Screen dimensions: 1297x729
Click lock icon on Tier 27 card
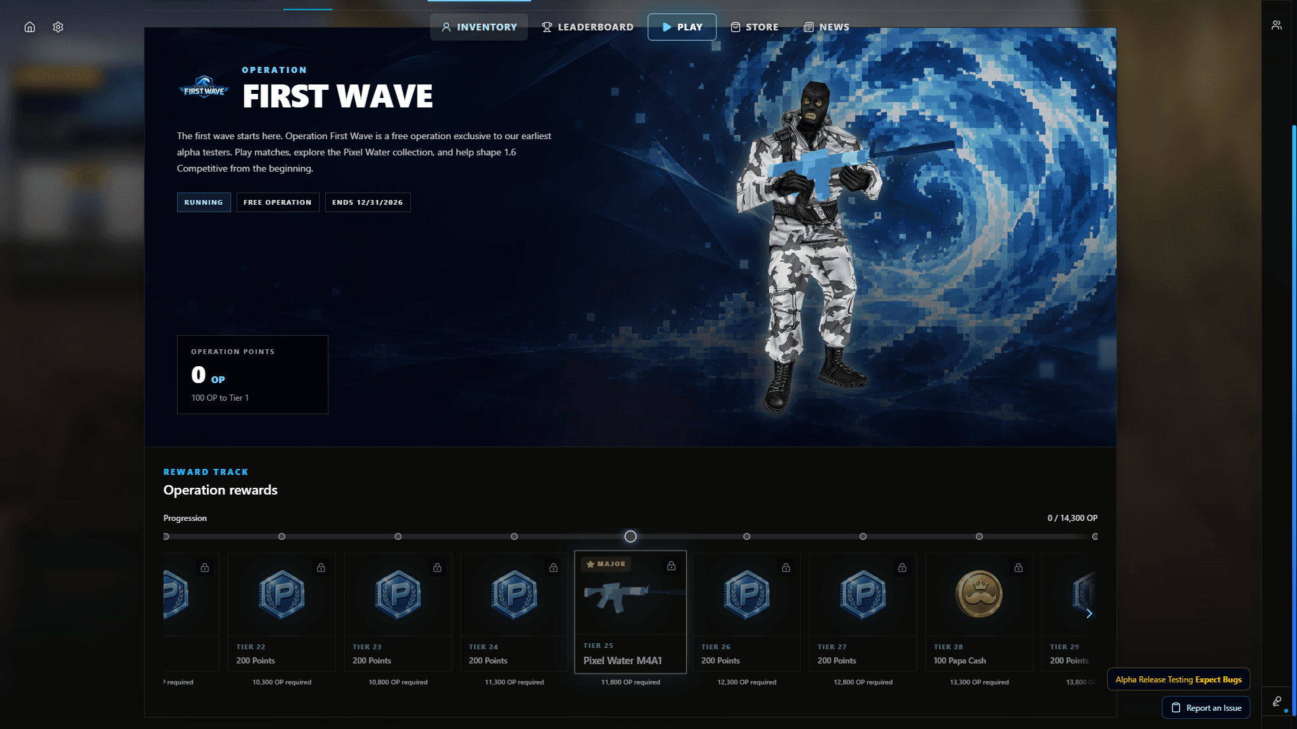click(x=902, y=568)
